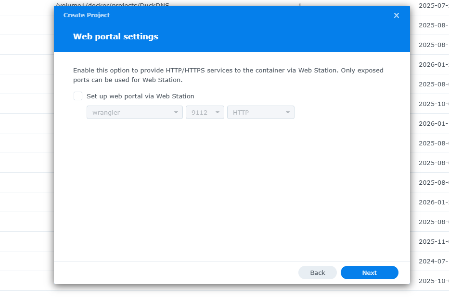The width and height of the screenshot is (449, 297).
Task: Open the 9112 port dropdown
Action: (205, 112)
